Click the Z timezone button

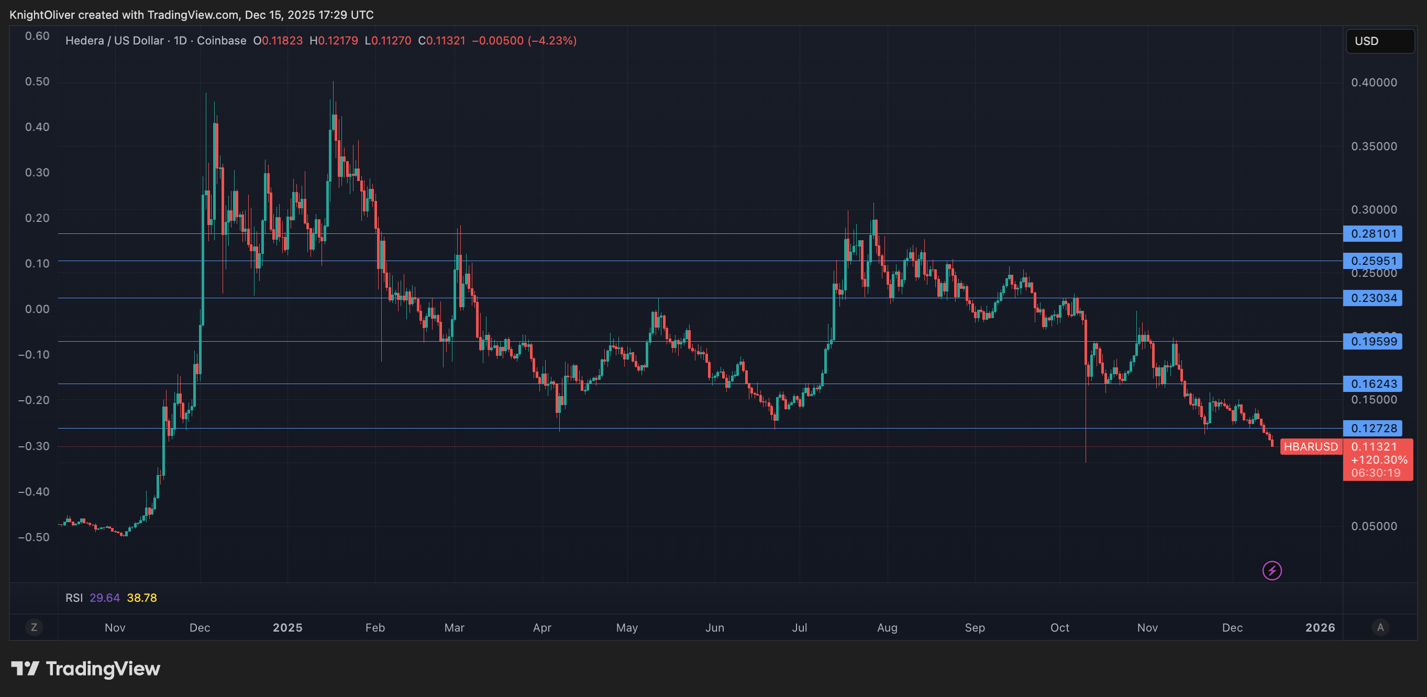(34, 627)
